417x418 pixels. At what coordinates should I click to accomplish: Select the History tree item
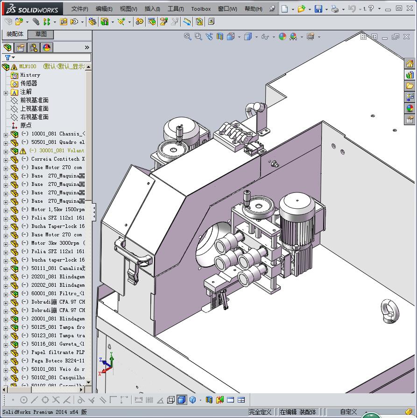click(30, 75)
